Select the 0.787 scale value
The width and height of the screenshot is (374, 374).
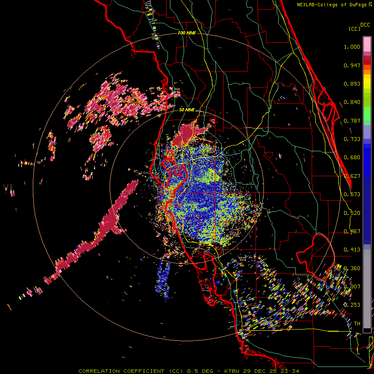(352, 121)
